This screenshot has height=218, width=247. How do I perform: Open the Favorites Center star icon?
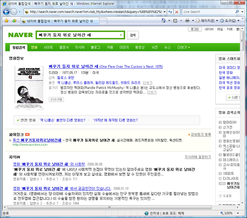point(6,20)
